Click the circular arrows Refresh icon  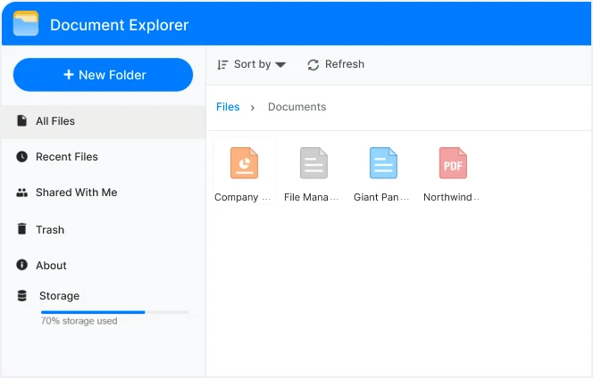click(313, 65)
